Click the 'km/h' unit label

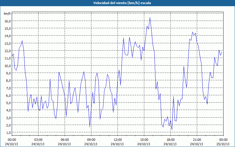7,14
